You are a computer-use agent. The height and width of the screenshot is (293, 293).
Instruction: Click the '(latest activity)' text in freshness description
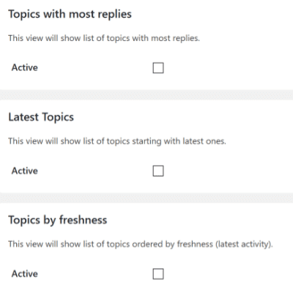(x=244, y=245)
